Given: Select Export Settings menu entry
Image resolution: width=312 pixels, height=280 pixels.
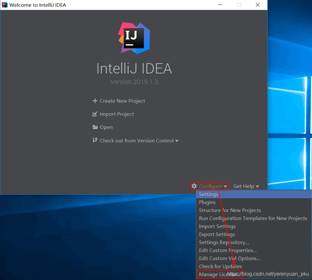Looking at the screenshot, I should coord(254,234).
